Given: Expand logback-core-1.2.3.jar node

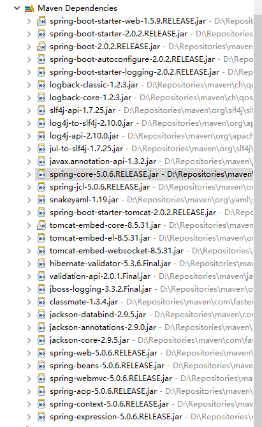Looking at the screenshot, I should [x=29, y=98].
